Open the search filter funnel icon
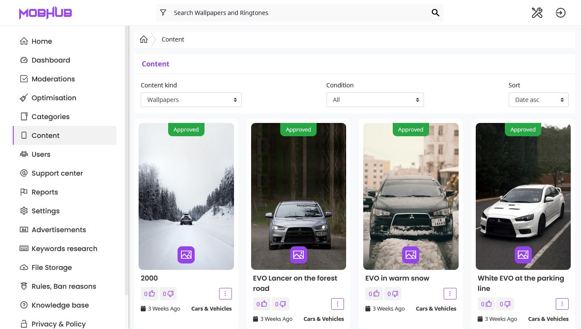Screen dimensions: 581x329 point(163,13)
